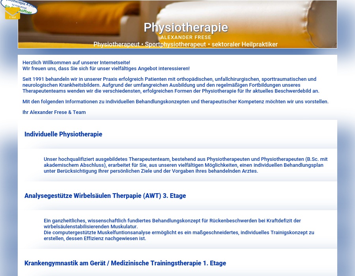355x276 pixels.
Task: Click the yellow E-Mail envelope icon
Action: pyautogui.click(x=12, y=14)
